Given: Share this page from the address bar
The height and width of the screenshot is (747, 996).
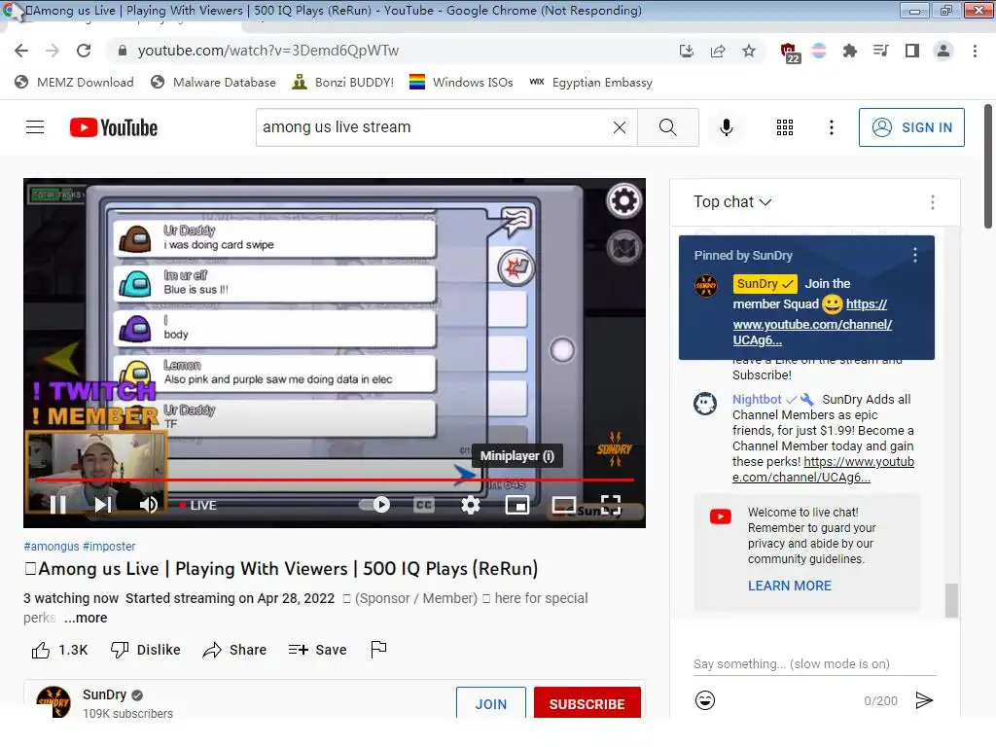Looking at the screenshot, I should (x=718, y=51).
